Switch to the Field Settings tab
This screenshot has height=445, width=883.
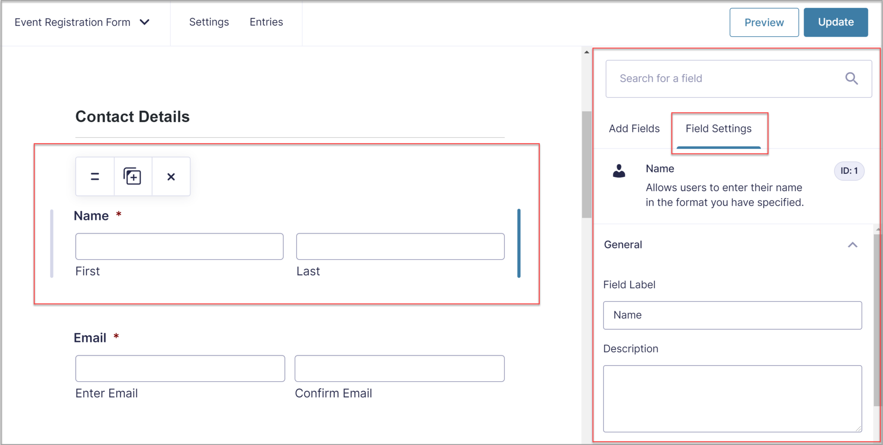tap(718, 128)
